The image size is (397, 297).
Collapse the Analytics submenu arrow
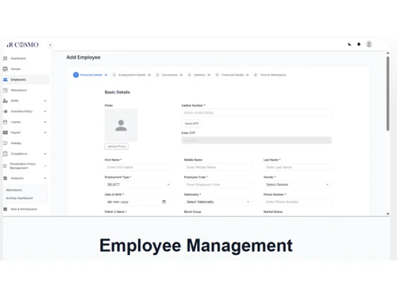[x=45, y=178]
